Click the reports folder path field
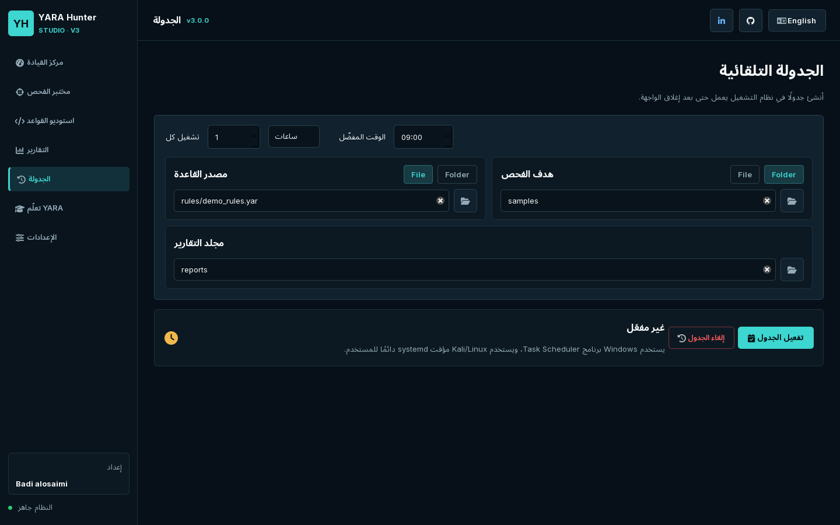Image resolution: width=840 pixels, height=525 pixels. click(x=475, y=269)
